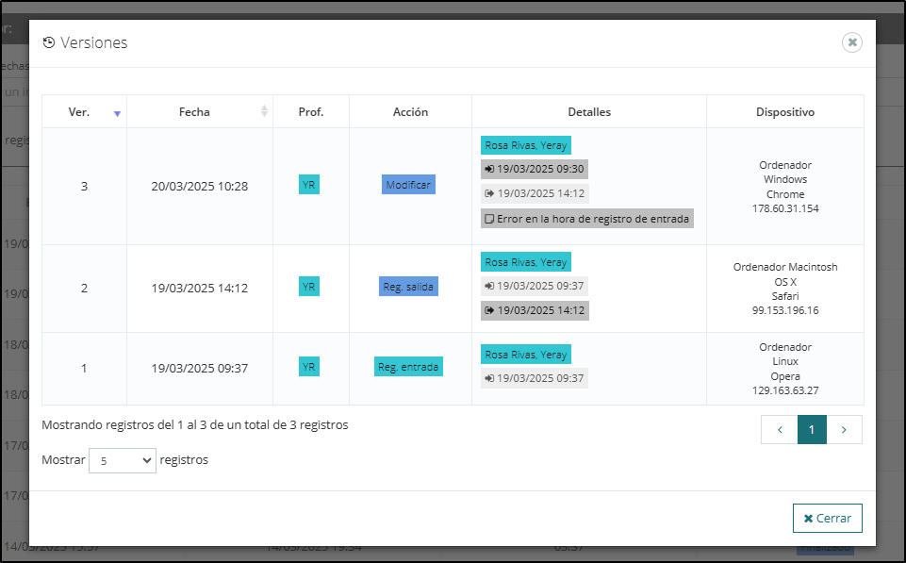Click the Detalles column header
The height and width of the screenshot is (563, 906).
(589, 111)
